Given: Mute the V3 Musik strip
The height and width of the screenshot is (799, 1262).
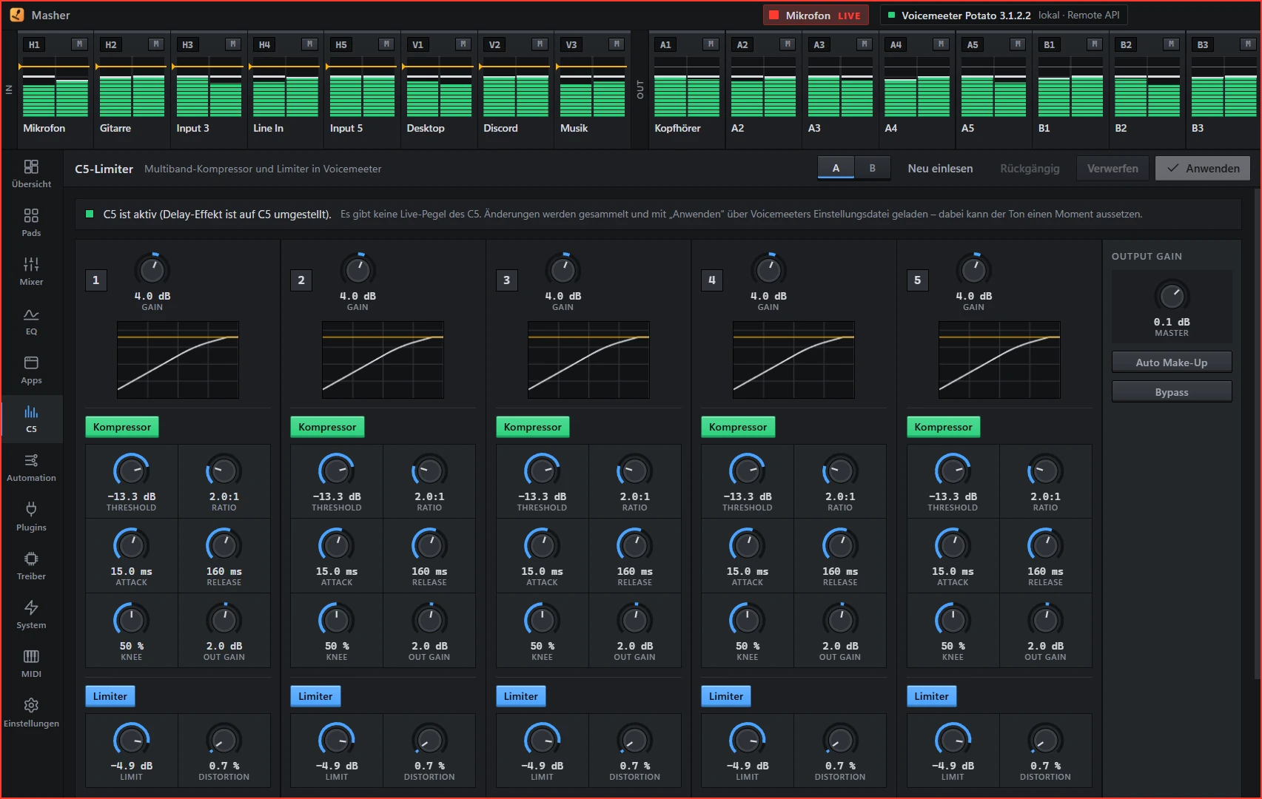Looking at the screenshot, I should [x=617, y=44].
